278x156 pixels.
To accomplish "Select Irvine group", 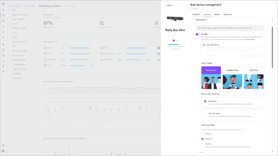I will [x=14, y=33].
